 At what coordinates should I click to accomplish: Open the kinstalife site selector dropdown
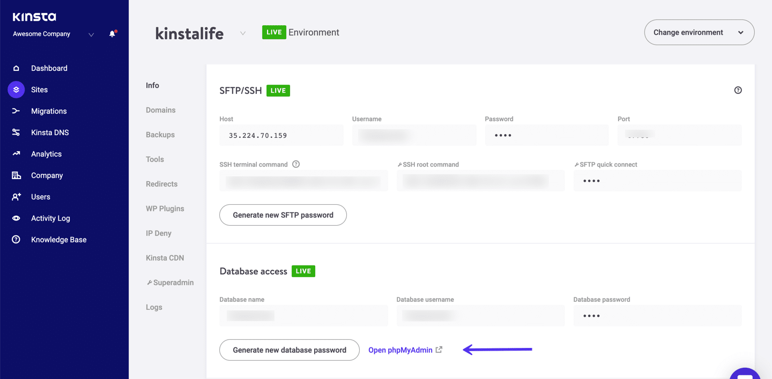tap(242, 33)
